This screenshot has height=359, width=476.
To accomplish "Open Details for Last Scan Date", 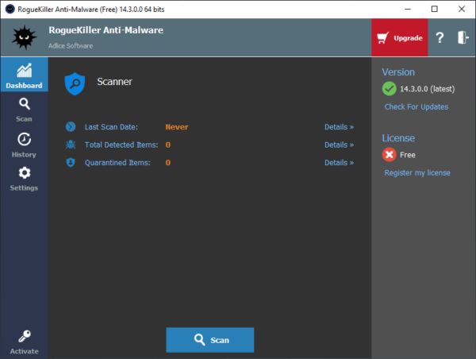I will (x=339, y=127).
